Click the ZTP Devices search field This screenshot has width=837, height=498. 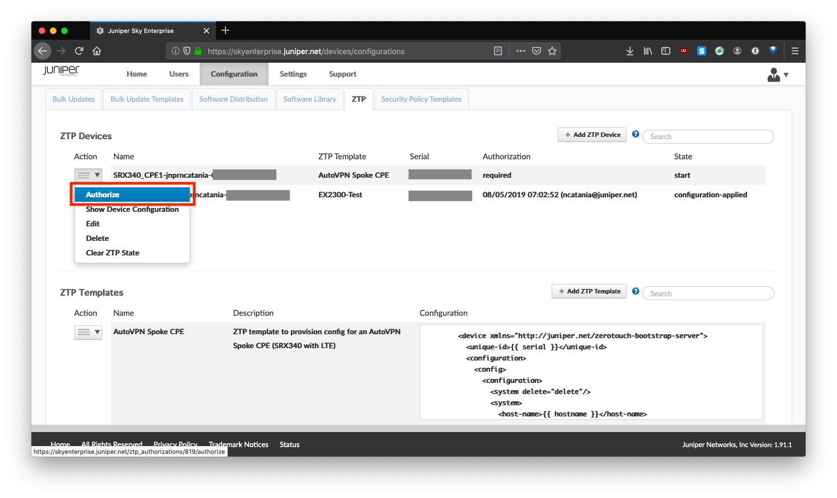pos(708,136)
